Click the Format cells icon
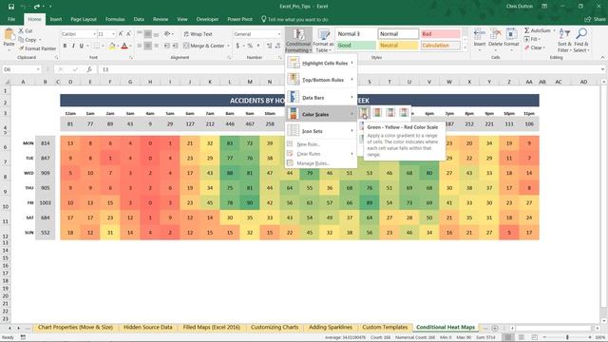 point(511,34)
